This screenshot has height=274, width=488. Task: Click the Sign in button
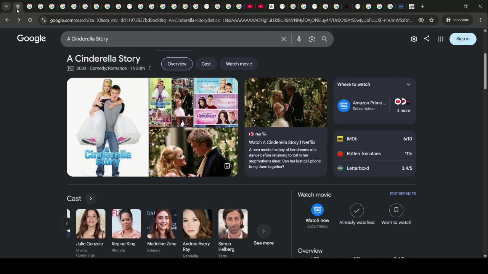pyautogui.click(x=463, y=39)
